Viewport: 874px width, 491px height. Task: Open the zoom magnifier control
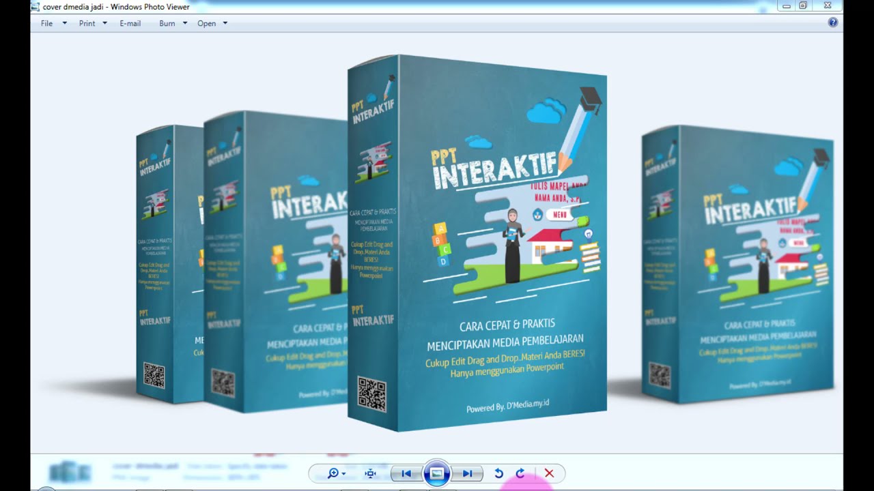coord(336,473)
